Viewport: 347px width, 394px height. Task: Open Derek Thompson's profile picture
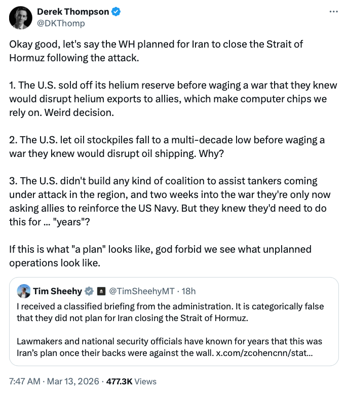click(21, 17)
